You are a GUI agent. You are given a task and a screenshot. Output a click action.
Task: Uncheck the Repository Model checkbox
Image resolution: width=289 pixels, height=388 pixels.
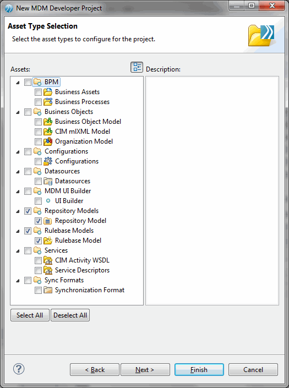[38, 221]
